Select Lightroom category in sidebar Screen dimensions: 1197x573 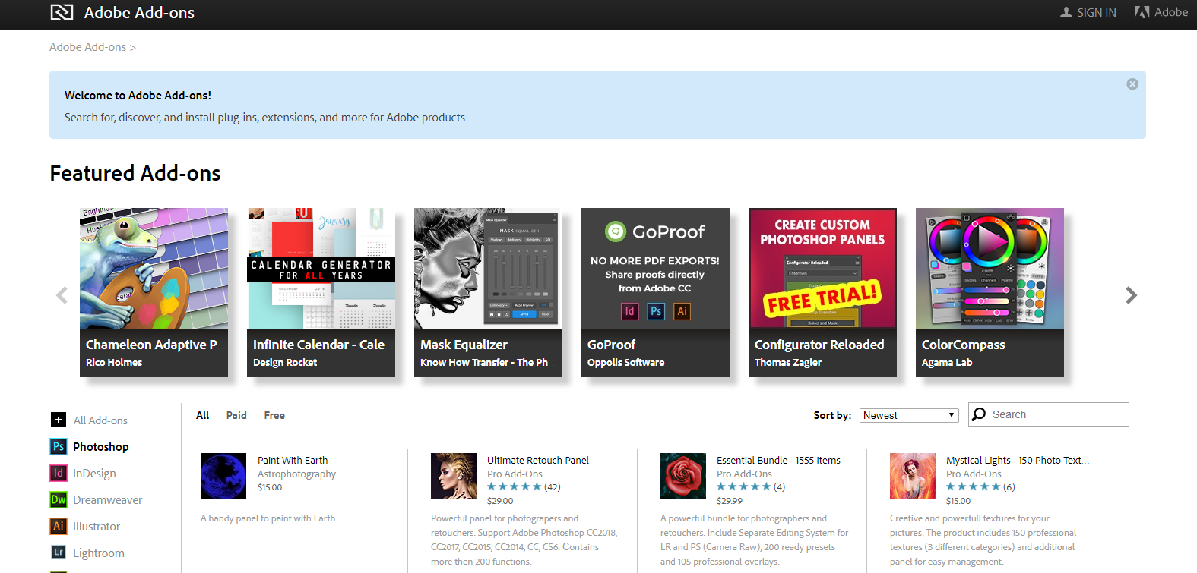pyautogui.click(x=98, y=553)
